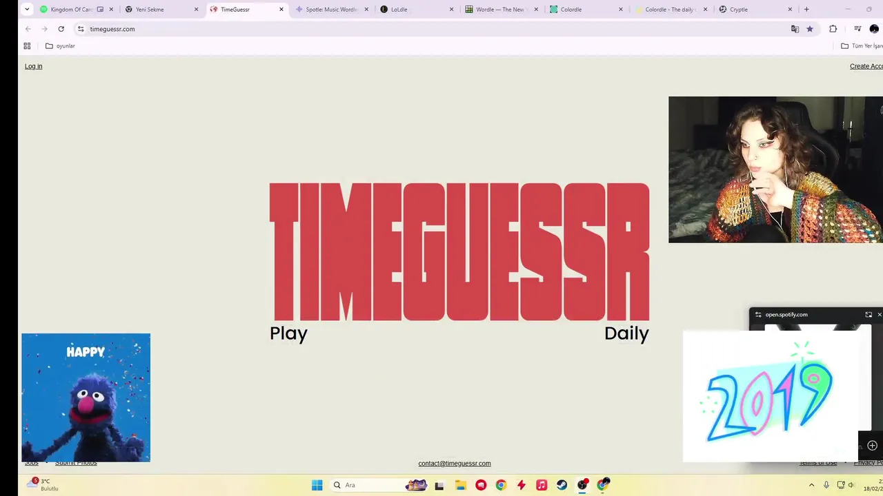Open Apple Music from the taskbar

point(542,485)
